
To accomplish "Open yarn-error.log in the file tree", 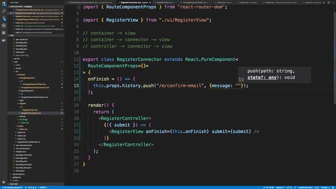I will 22,55.
